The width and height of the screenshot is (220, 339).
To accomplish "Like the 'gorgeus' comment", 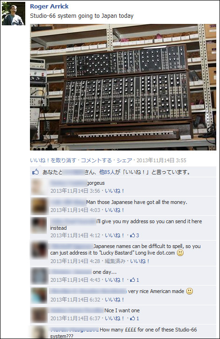I will [x=114, y=191].
